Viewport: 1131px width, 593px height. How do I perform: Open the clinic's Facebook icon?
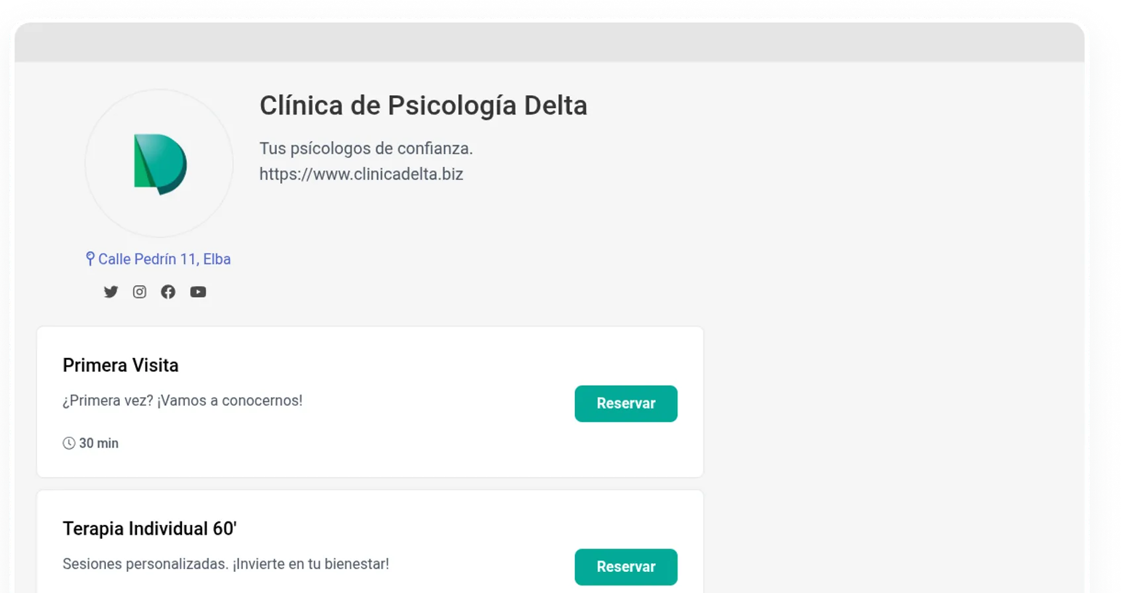pyautogui.click(x=168, y=291)
